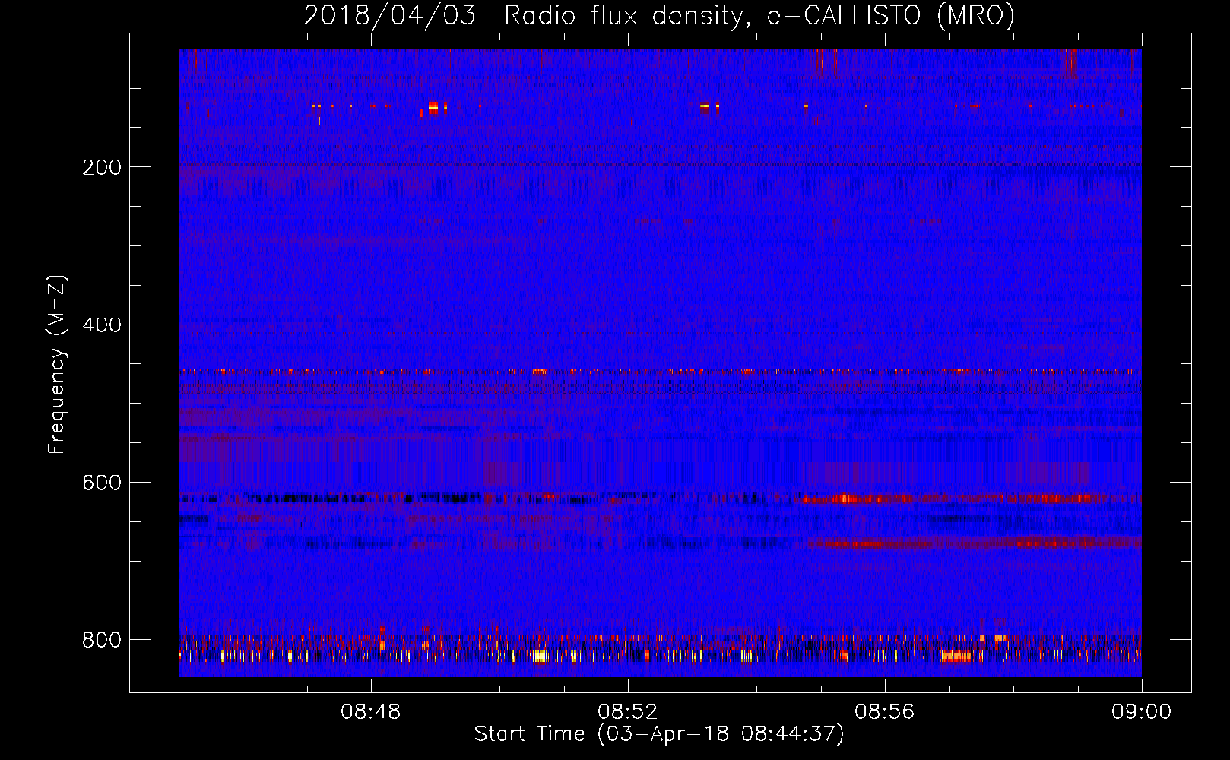Screen dimensions: 1230x760
Task: Click the 08:48 time tick label
Action: [x=371, y=712]
